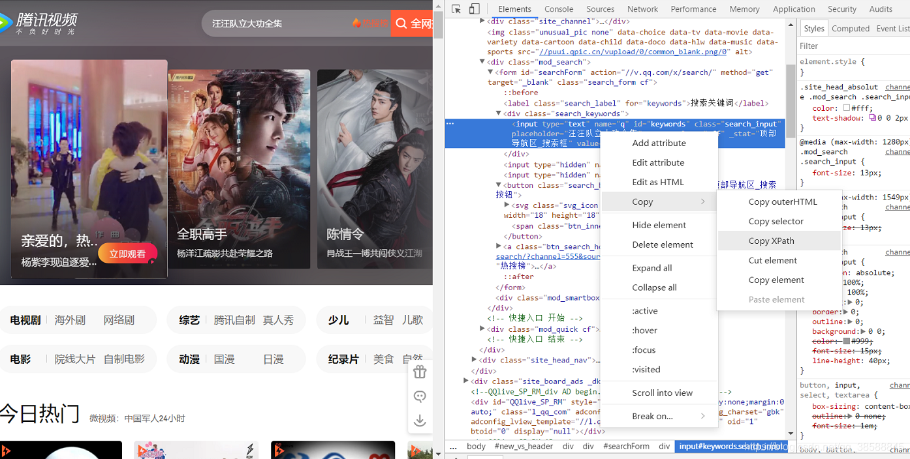Switch to the Network tab
910x459 pixels.
pyautogui.click(x=642, y=9)
